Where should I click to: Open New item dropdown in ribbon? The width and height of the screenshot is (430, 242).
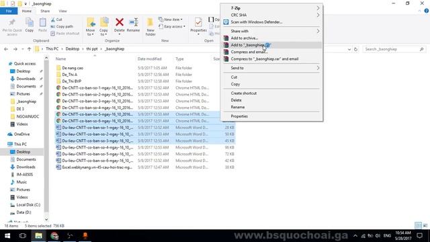[170, 19]
